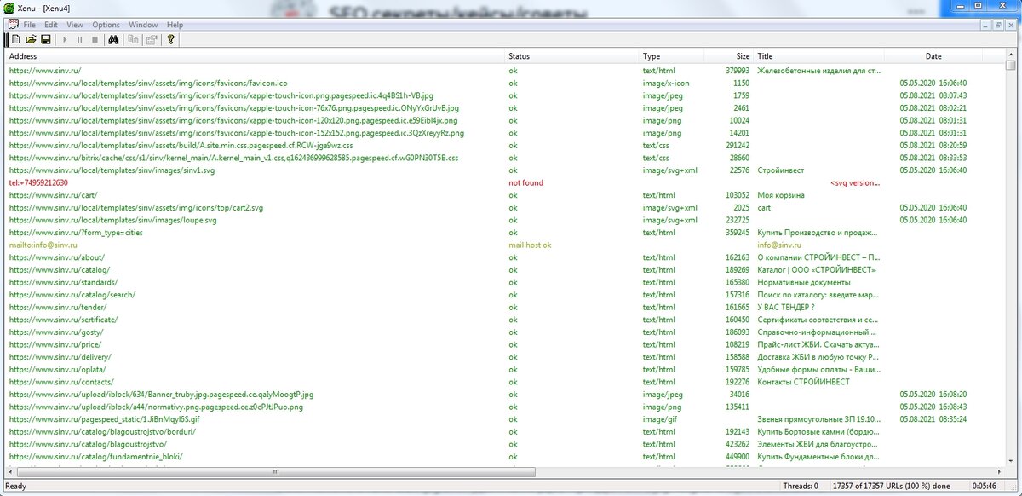Open the Options menu
This screenshot has width=1022, height=496.
tap(106, 25)
